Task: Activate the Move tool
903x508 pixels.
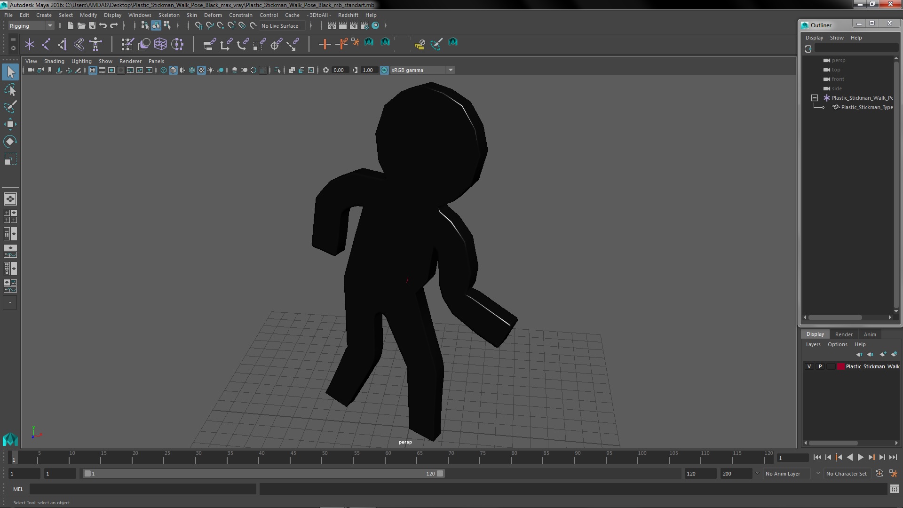Action: point(10,124)
